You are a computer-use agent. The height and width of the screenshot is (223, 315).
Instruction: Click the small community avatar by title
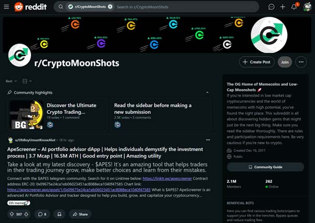[x=20, y=55]
